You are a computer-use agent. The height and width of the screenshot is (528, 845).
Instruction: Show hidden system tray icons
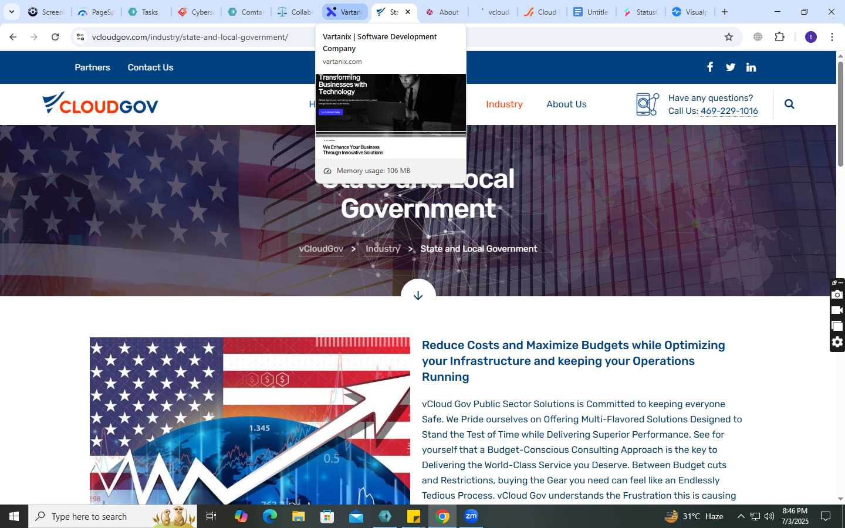741,516
